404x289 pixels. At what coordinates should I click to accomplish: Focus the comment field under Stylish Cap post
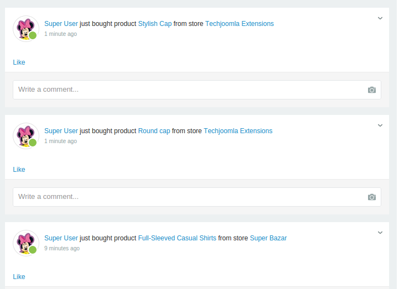coord(188,90)
